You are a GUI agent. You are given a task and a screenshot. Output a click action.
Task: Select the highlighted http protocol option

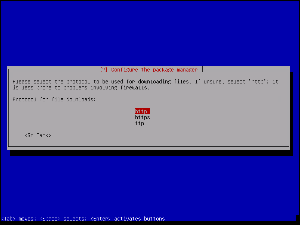coord(142,111)
